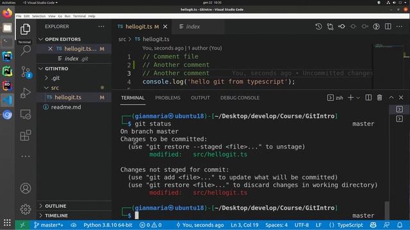This screenshot has width=410, height=230.
Task: Launch PyCharm from the dock
Action: click(7, 71)
